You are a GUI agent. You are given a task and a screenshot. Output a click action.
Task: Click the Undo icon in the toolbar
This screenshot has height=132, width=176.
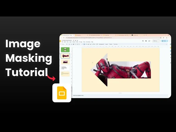(70, 44)
